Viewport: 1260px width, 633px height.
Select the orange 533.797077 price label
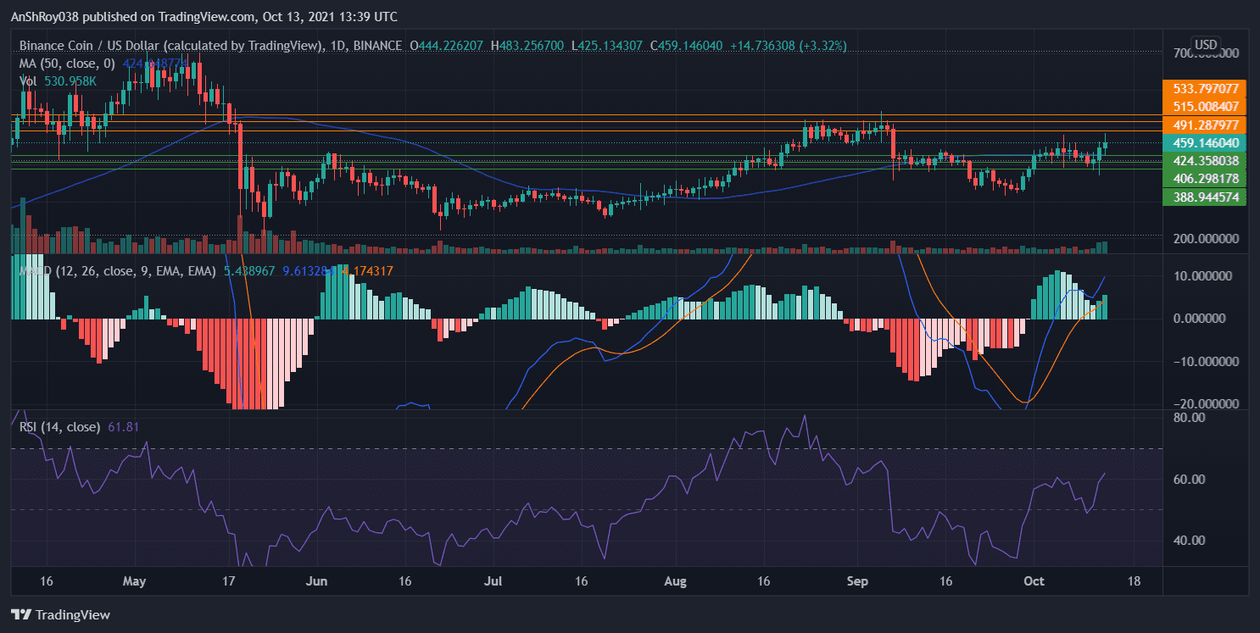(1203, 88)
